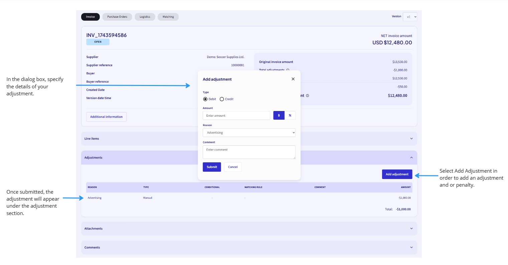The image size is (508, 265).
Task: Cancel the Add adjustment dialog
Action: pyautogui.click(x=232, y=167)
